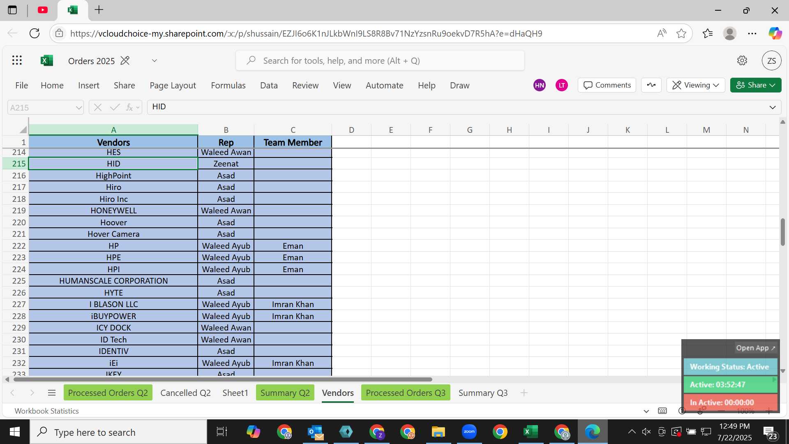Open the Processed Orders Q3 sheet tab
Screen dimensions: 789x444
click(406, 393)
